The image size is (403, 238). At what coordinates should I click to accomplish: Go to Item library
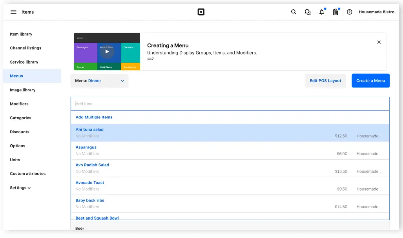(21, 34)
